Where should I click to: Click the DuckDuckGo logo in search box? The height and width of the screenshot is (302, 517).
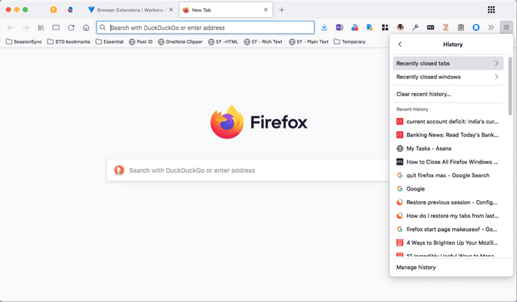(x=119, y=170)
